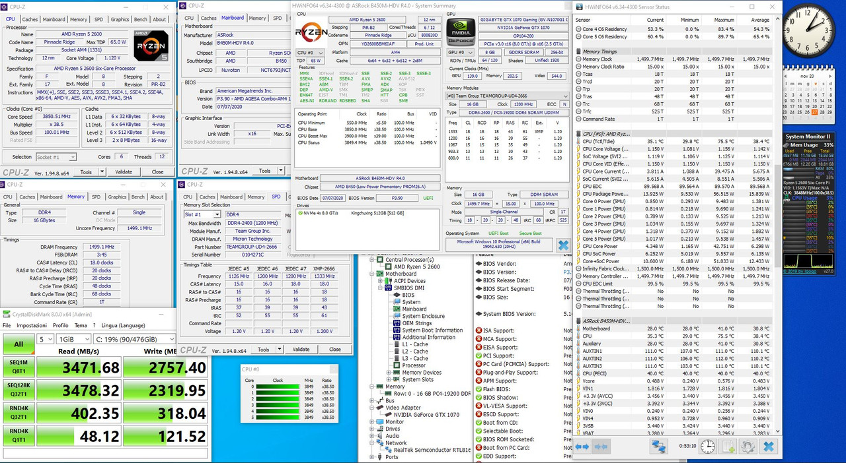Open the Lingua (Language) menu
Viewport: 846px width, 463px height.
[x=123, y=325]
